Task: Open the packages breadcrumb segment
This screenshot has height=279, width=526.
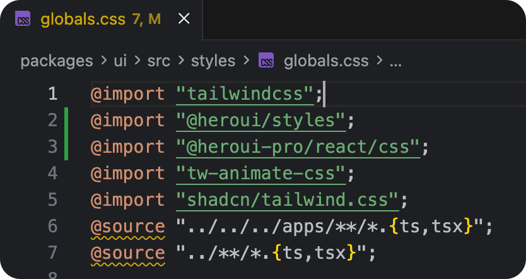Action: click(x=57, y=61)
